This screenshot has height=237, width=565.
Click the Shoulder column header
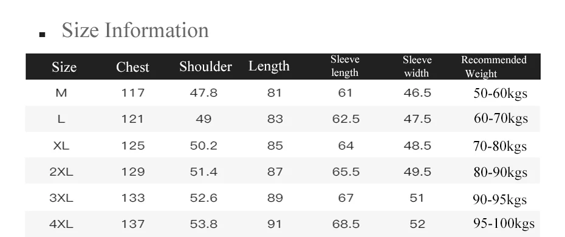[205, 67]
